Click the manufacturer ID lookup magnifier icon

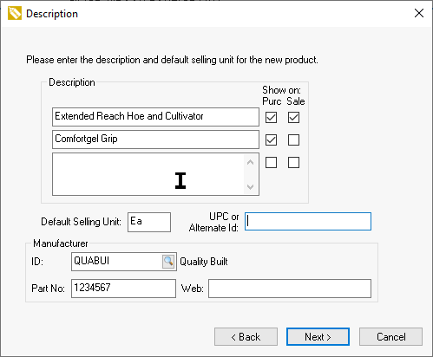[168, 262]
